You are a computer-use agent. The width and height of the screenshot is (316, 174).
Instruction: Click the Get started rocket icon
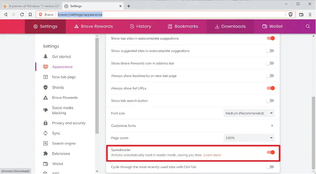(x=46, y=57)
